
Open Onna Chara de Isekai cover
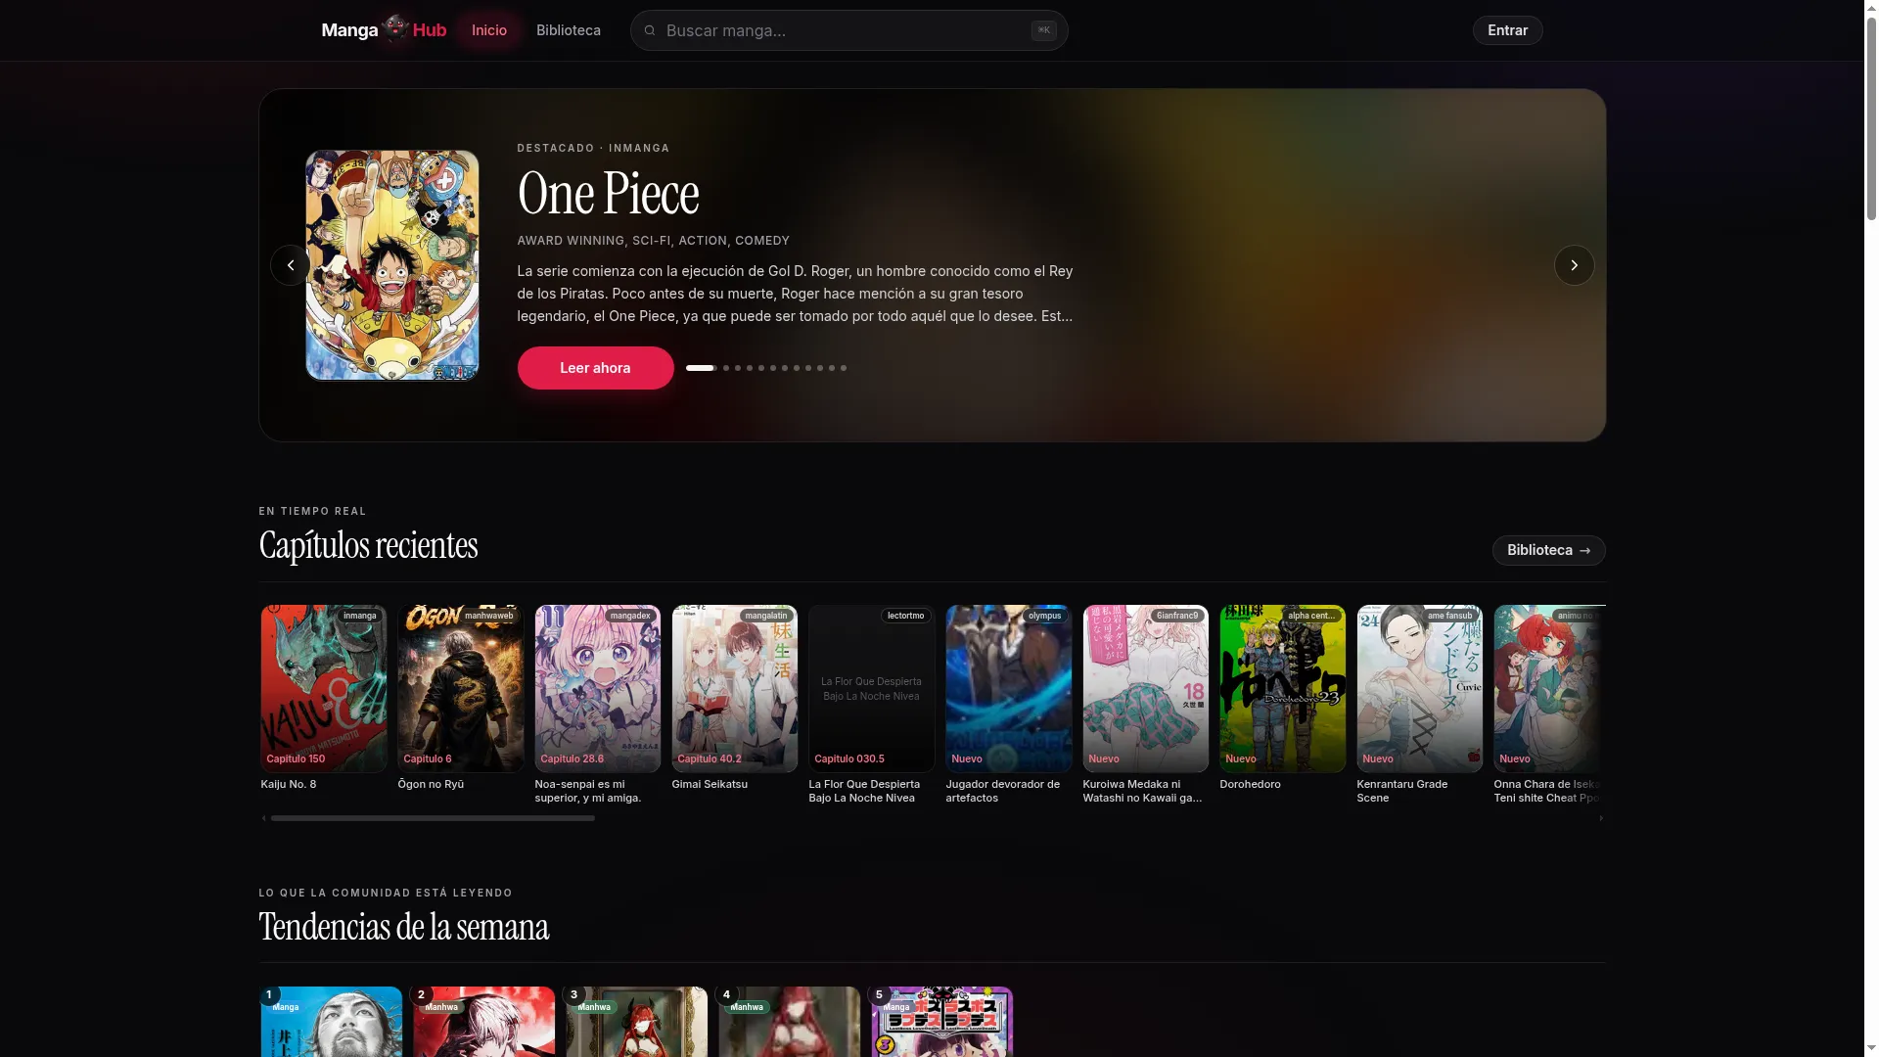(1549, 689)
